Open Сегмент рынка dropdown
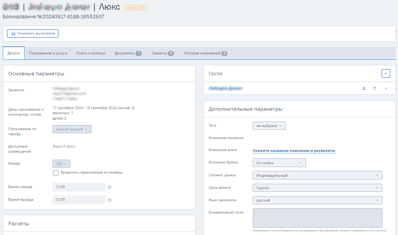The image size is (398, 235). (x=317, y=175)
